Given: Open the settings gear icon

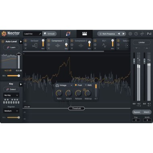Looking at the screenshot, I should [x=130, y=34].
